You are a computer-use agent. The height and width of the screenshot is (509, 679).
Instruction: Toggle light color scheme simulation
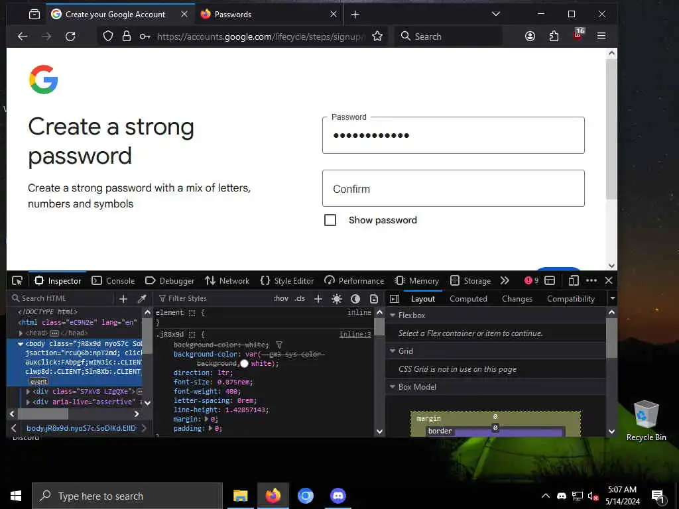click(x=336, y=299)
